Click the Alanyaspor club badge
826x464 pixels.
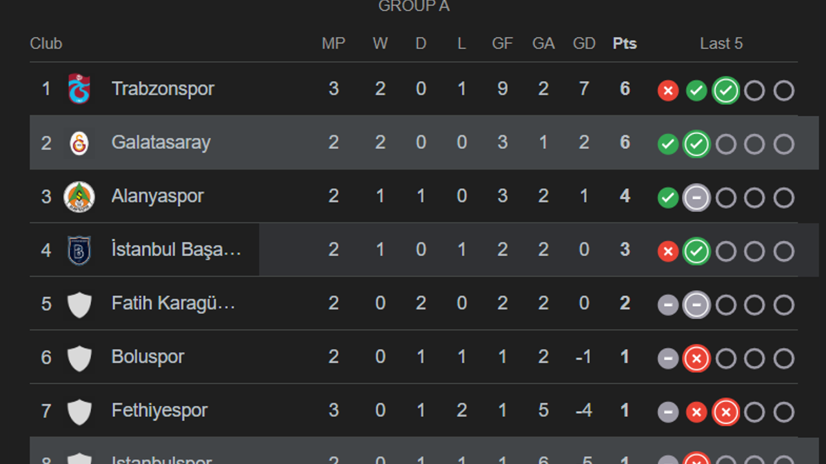coord(79,197)
